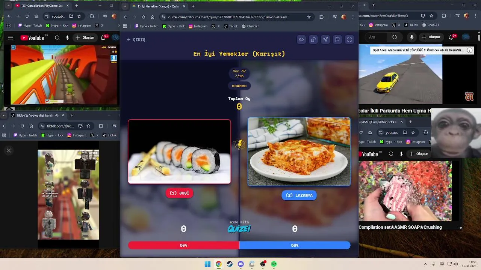Open notifications bell in top-left YouTube window
The height and width of the screenshot is (270, 481).
point(103,38)
